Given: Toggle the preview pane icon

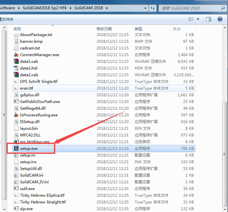Looking at the screenshot, I should [209, 19].
